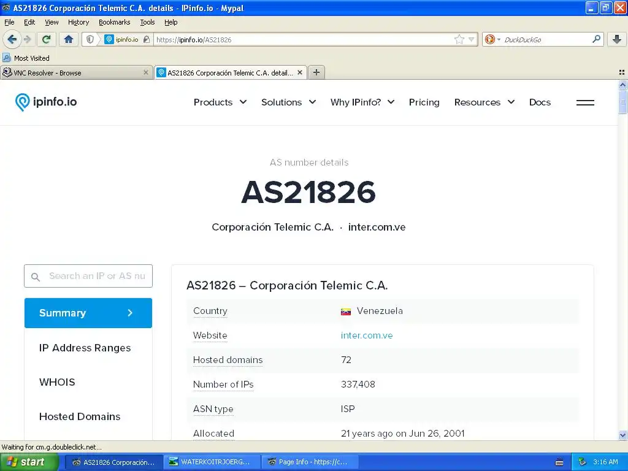This screenshot has height=471, width=628.
Task: Open the Tools menu
Action: tap(147, 22)
